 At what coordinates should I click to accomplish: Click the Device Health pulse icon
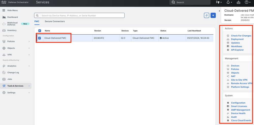point(228,113)
